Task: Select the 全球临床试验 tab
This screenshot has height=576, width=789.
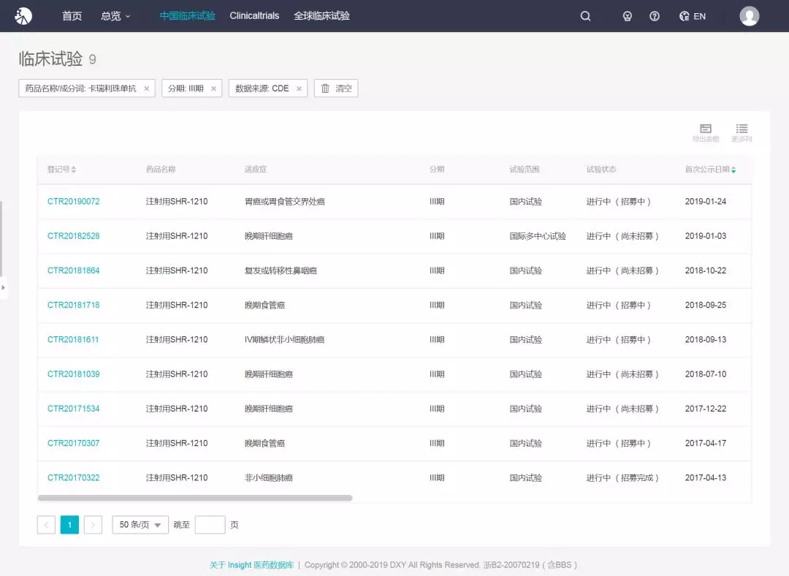Action: (321, 16)
